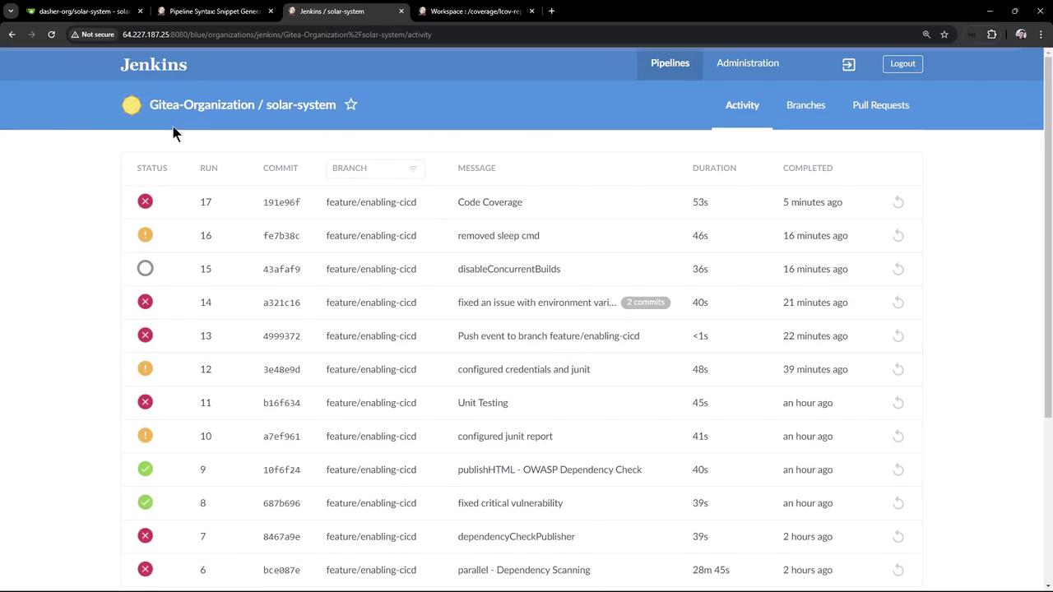Image resolution: width=1053 pixels, height=592 pixels.
Task: Click the failed status icon for run 11
Action: [x=146, y=402]
